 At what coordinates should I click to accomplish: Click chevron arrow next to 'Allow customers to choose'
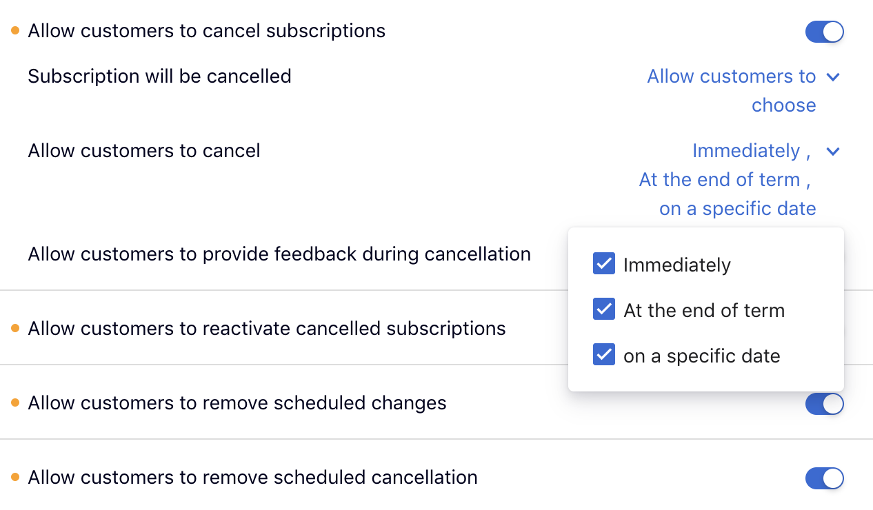click(x=833, y=76)
